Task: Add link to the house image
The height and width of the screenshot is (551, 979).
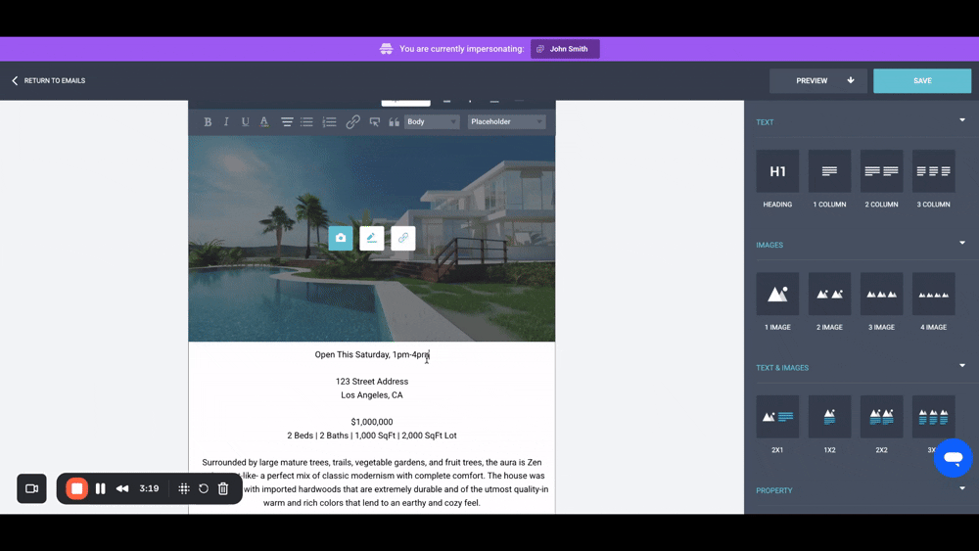Action: pyautogui.click(x=402, y=238)
